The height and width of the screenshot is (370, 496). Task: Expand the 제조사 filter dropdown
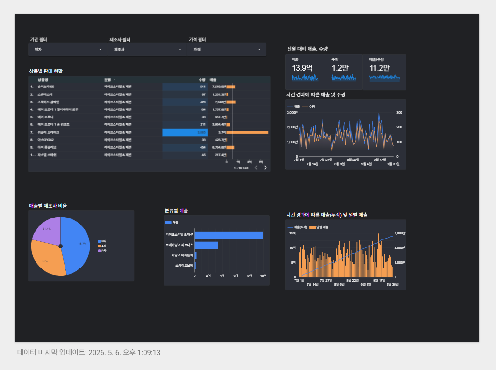pyautogui.click(x=147, y=50)
